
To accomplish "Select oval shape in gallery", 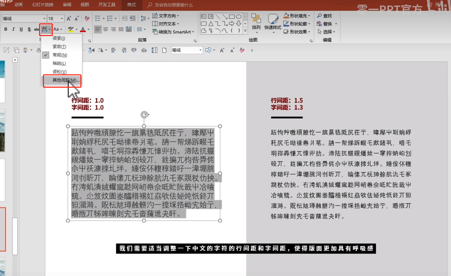I will 239,17.
